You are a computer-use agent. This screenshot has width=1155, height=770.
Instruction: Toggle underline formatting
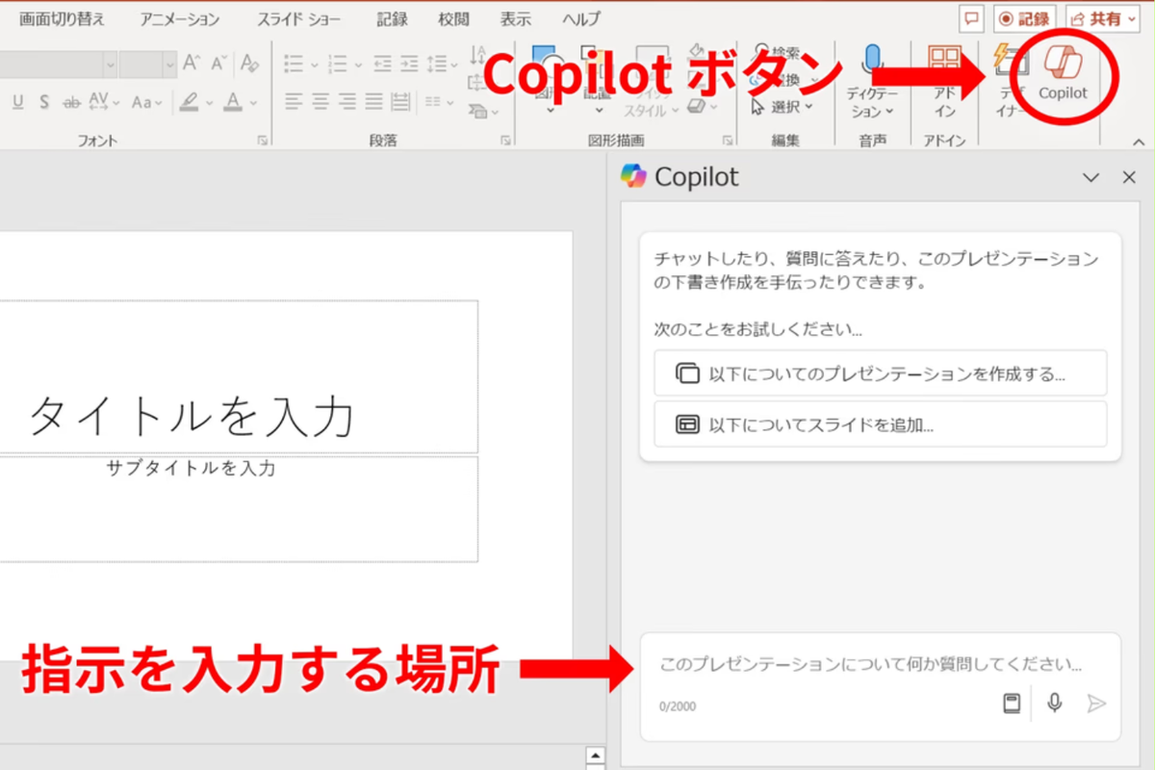pyautogui.click(x=18, y=101)
